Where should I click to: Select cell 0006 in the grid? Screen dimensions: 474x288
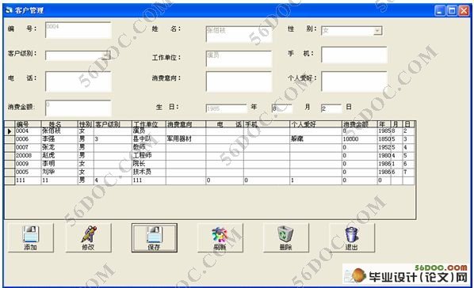pos(28,139)
